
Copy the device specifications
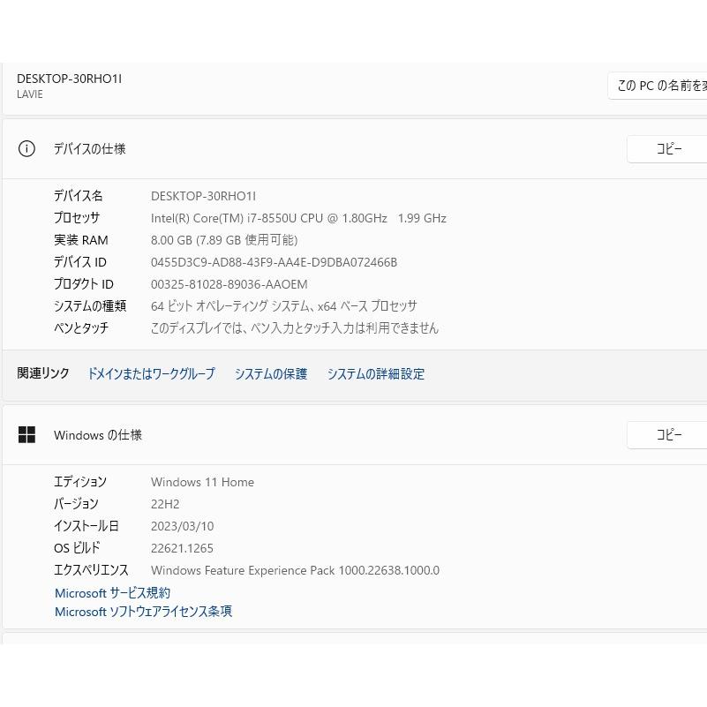point(667,149)
